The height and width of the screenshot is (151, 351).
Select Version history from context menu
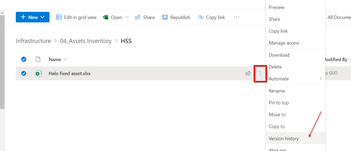(x=284, y=138)
